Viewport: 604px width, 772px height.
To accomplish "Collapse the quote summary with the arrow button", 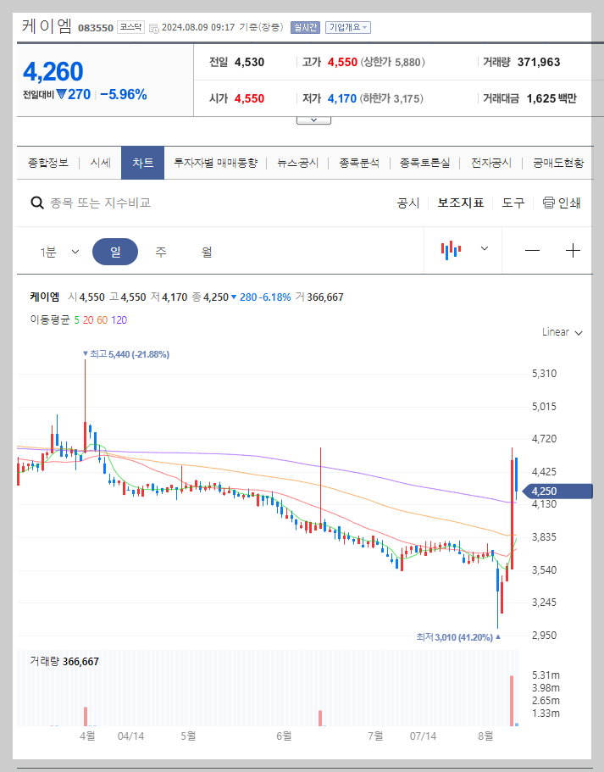I will pyautogui.click(x=313, y=119).
